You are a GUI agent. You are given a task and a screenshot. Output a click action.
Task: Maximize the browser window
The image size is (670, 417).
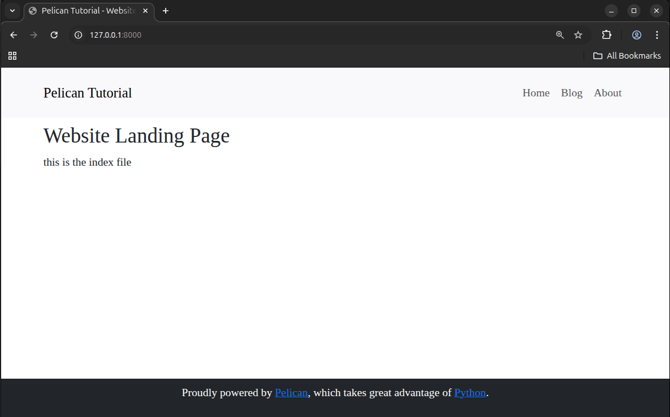634,11
